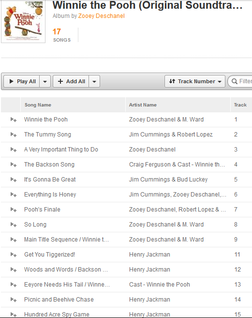The width and height of the screenshot is (252, 318).
Task: Click the Play All button
Action: pos(22,81)
